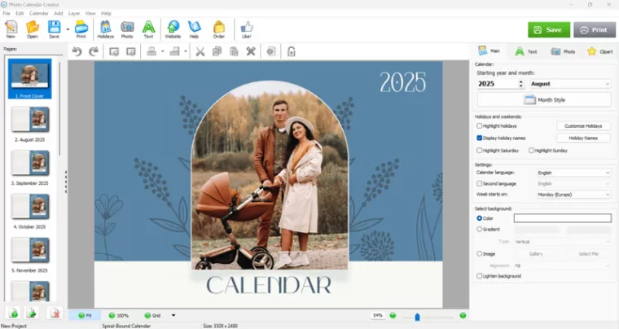
Task: Switch to the Clipart tab
Action: [x=599, y=51]
